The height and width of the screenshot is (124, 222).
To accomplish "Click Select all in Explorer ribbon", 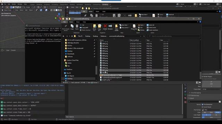I will 150,25.
